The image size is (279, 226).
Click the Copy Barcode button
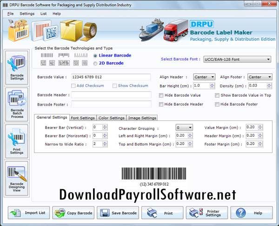tap(73, 213)
